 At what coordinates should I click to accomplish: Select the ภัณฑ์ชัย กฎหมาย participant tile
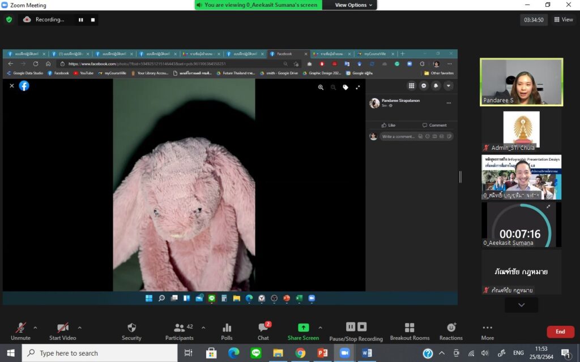[x=522, y=272]
